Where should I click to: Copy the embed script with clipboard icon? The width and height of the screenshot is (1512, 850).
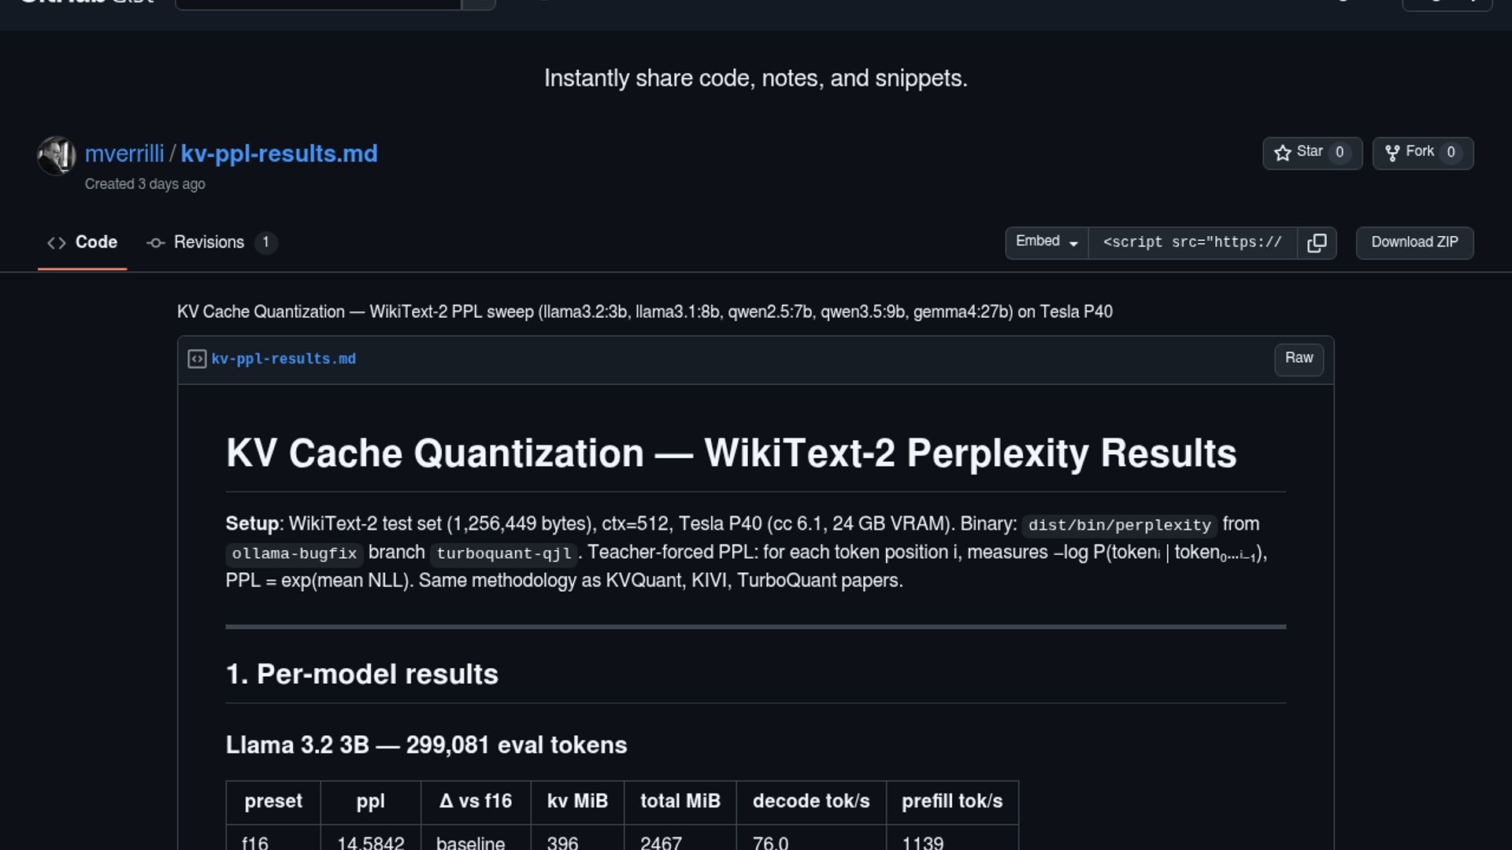click(1317, 242)
